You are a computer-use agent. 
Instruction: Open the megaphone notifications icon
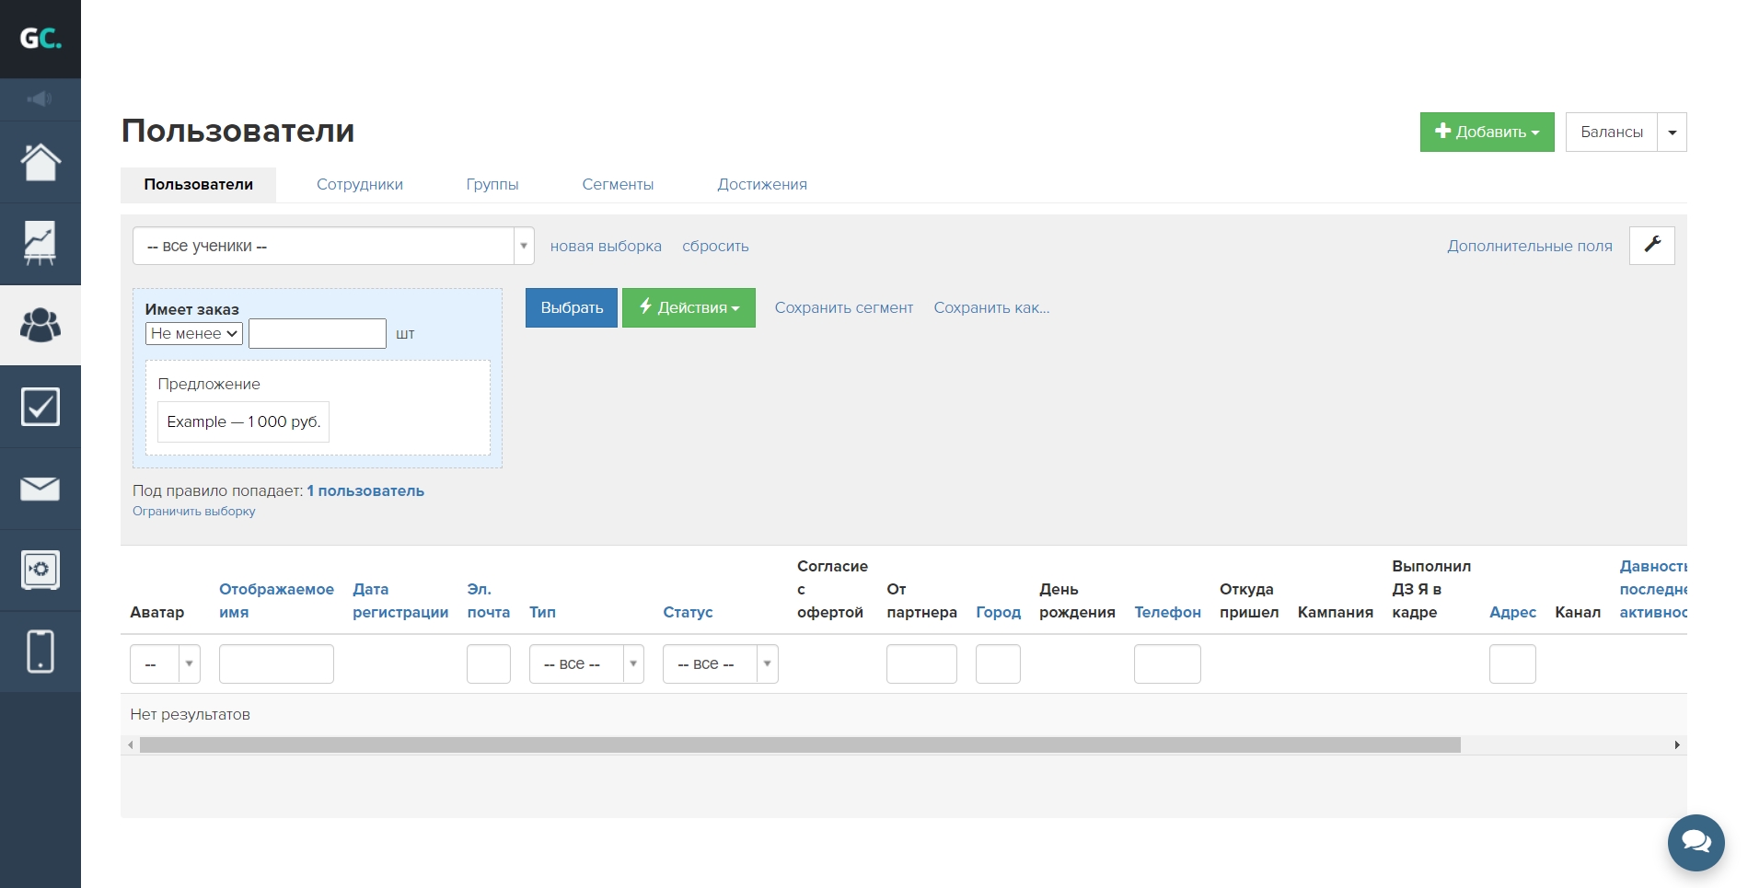tap(40, 99)
